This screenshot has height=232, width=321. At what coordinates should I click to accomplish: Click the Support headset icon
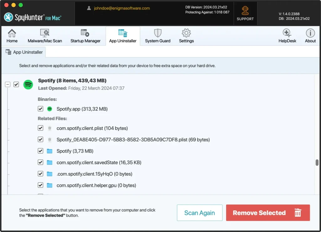pos(245,11)
